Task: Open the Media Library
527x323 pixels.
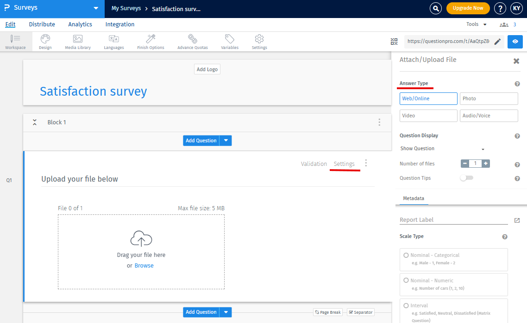Action: 77,41
